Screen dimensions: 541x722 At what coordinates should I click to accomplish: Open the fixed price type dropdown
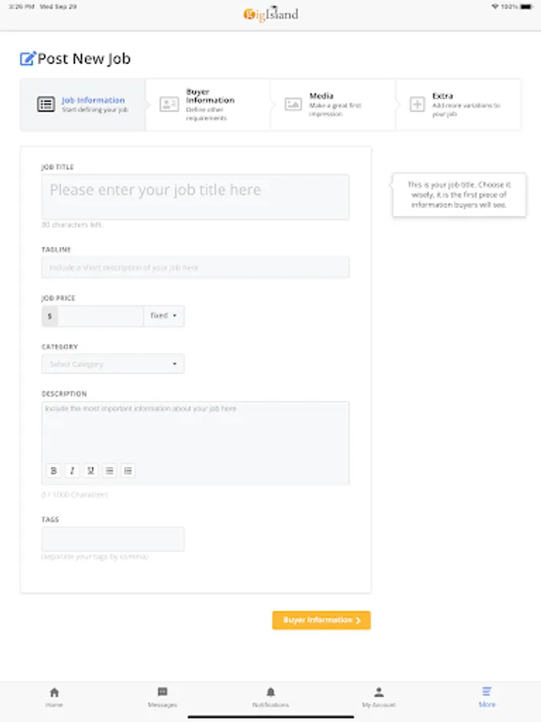164,316
